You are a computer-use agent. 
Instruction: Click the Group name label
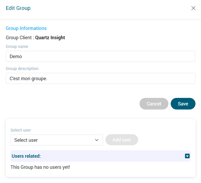(17, 46)
